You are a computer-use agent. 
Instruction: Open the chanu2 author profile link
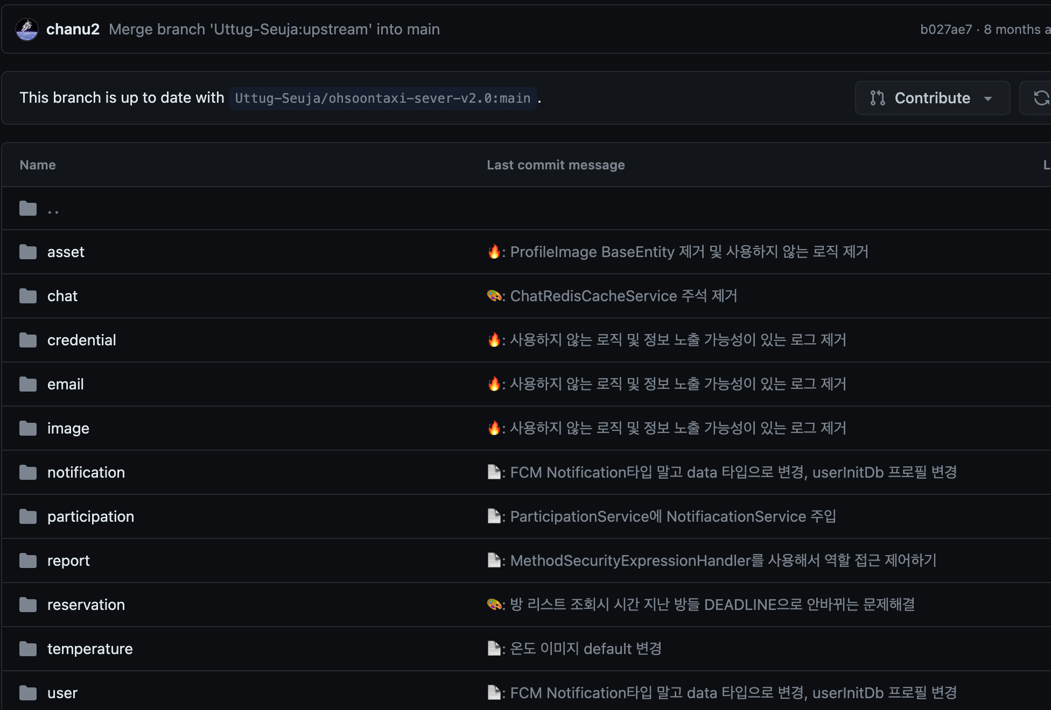73,30
